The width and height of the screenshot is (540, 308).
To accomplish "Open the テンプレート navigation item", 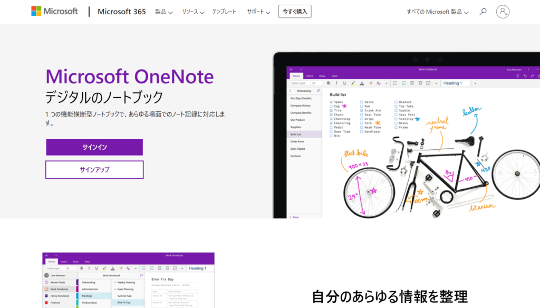I will pyautogui.click(x=224, y=12).
